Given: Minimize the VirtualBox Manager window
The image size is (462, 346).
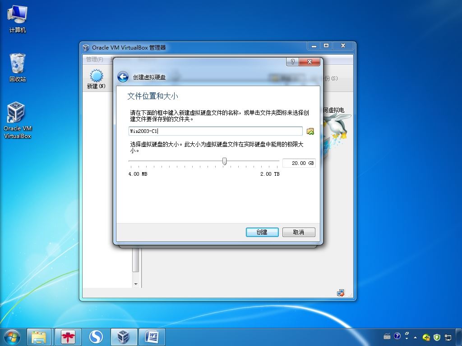Looking at the screenshot, I should click(314, 46).
